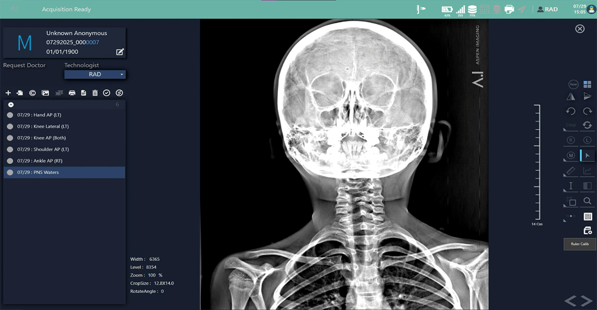Image resolution: width=597 pixels, height=310 pixels.
Task: Apply the R marker to the image
Action: point(571,139)
